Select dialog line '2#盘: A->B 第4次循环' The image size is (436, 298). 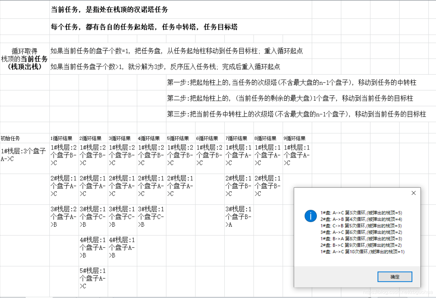click(x=361, y=219)
